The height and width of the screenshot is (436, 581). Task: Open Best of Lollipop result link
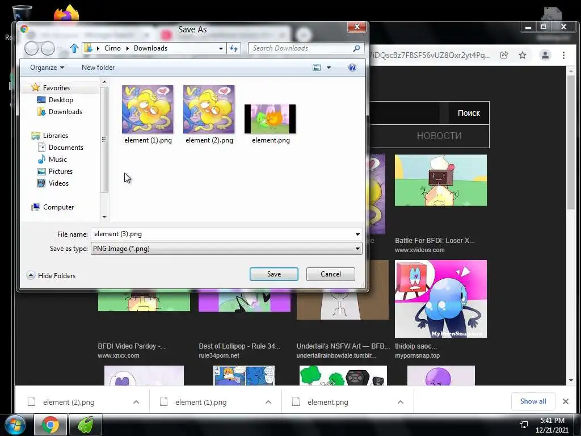click(239, 346)
